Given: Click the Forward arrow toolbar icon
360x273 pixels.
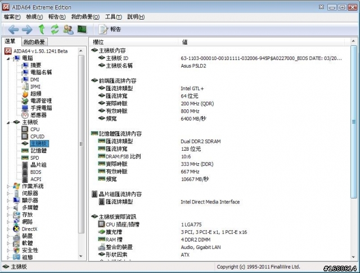Looking at the screenshot, I should pos(27,29).
